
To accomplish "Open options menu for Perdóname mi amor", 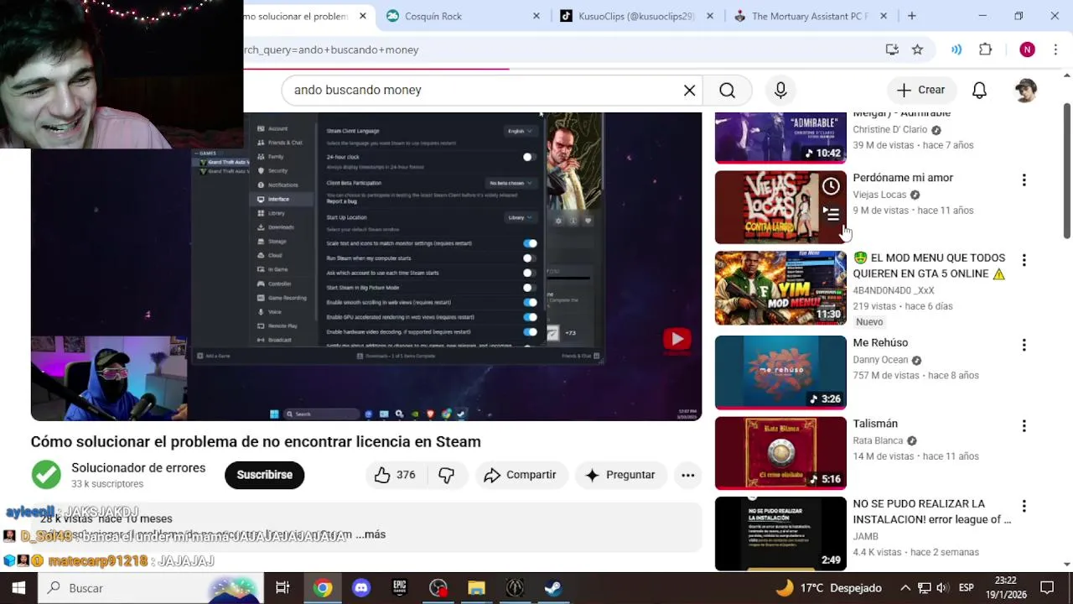I will point(1024,180).
